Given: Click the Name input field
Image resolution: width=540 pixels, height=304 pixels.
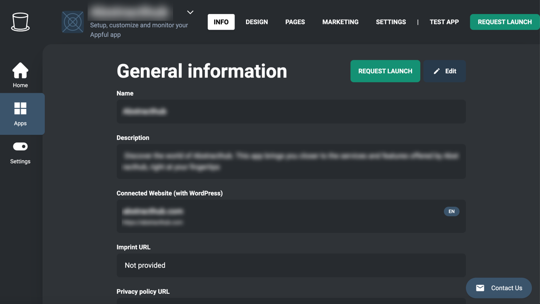Looking at the screenshot, I should 291,111.
